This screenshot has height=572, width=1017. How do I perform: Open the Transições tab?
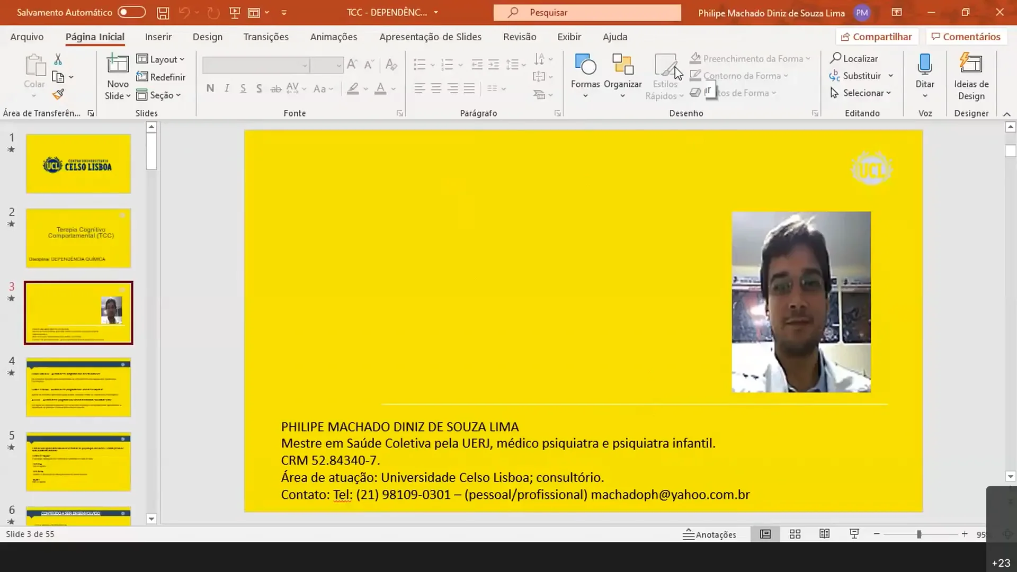(266, 37)
